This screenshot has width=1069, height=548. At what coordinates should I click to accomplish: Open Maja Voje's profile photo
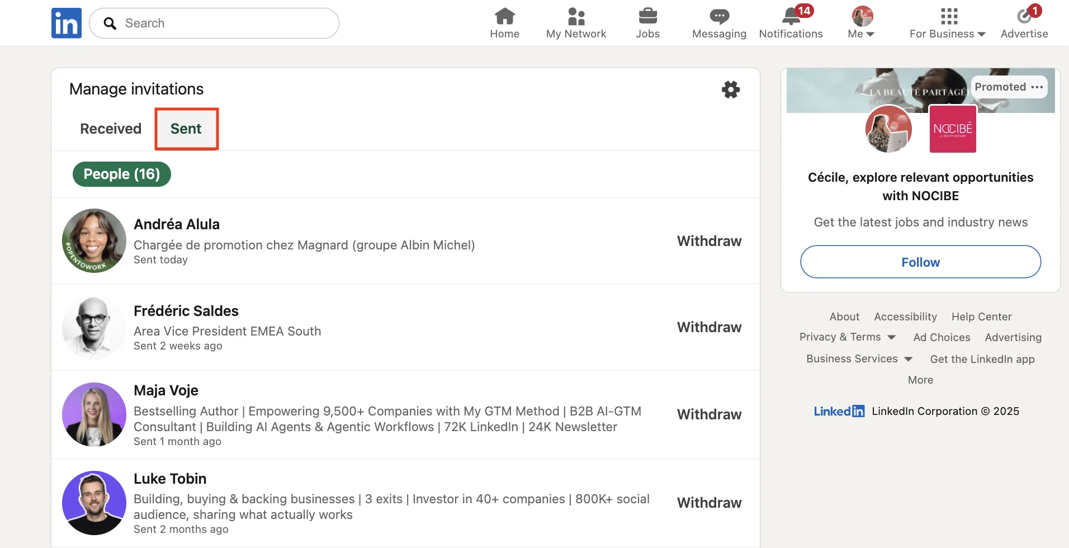[94, 414]
